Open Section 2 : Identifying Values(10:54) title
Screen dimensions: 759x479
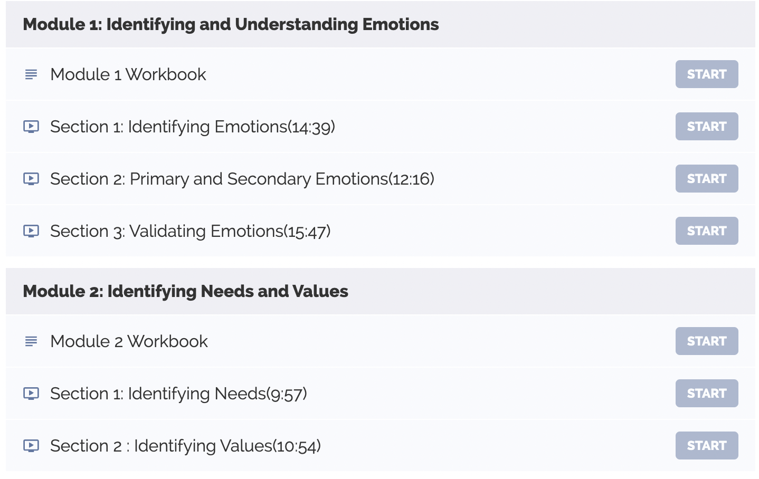(x=186, y=446)
